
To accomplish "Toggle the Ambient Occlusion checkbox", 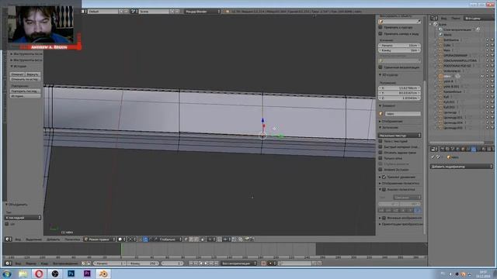I will point(381,170).
